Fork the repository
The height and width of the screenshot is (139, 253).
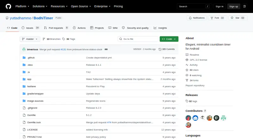[218, 18]
